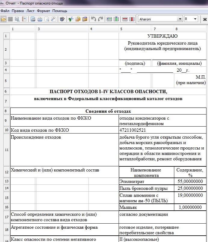
Task: Click the Copy icon in toolbar
Action: tap(78, 19)
